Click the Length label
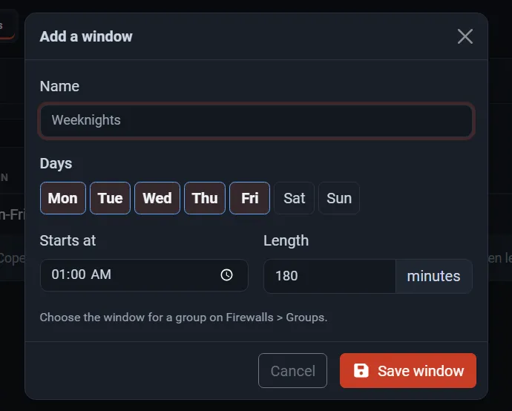The width and height of the screenshot is (512, 411). pos(286,241)
